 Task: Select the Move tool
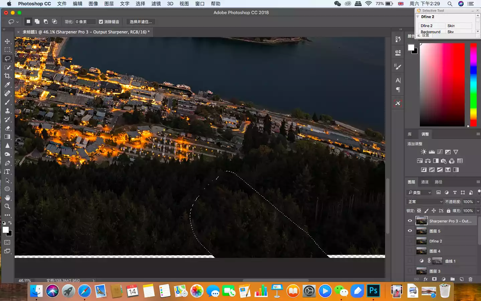pos(7,41)
